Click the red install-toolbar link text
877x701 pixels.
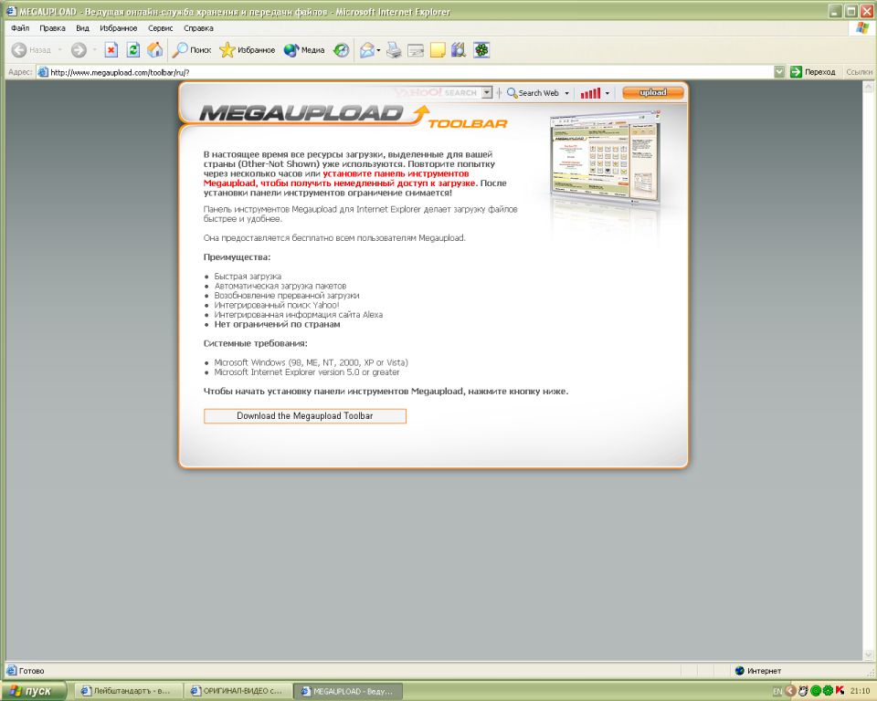[x=340, y=178]
